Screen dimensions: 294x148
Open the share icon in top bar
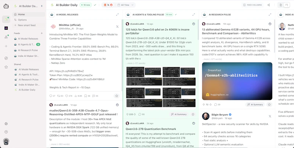click(269, 5)
